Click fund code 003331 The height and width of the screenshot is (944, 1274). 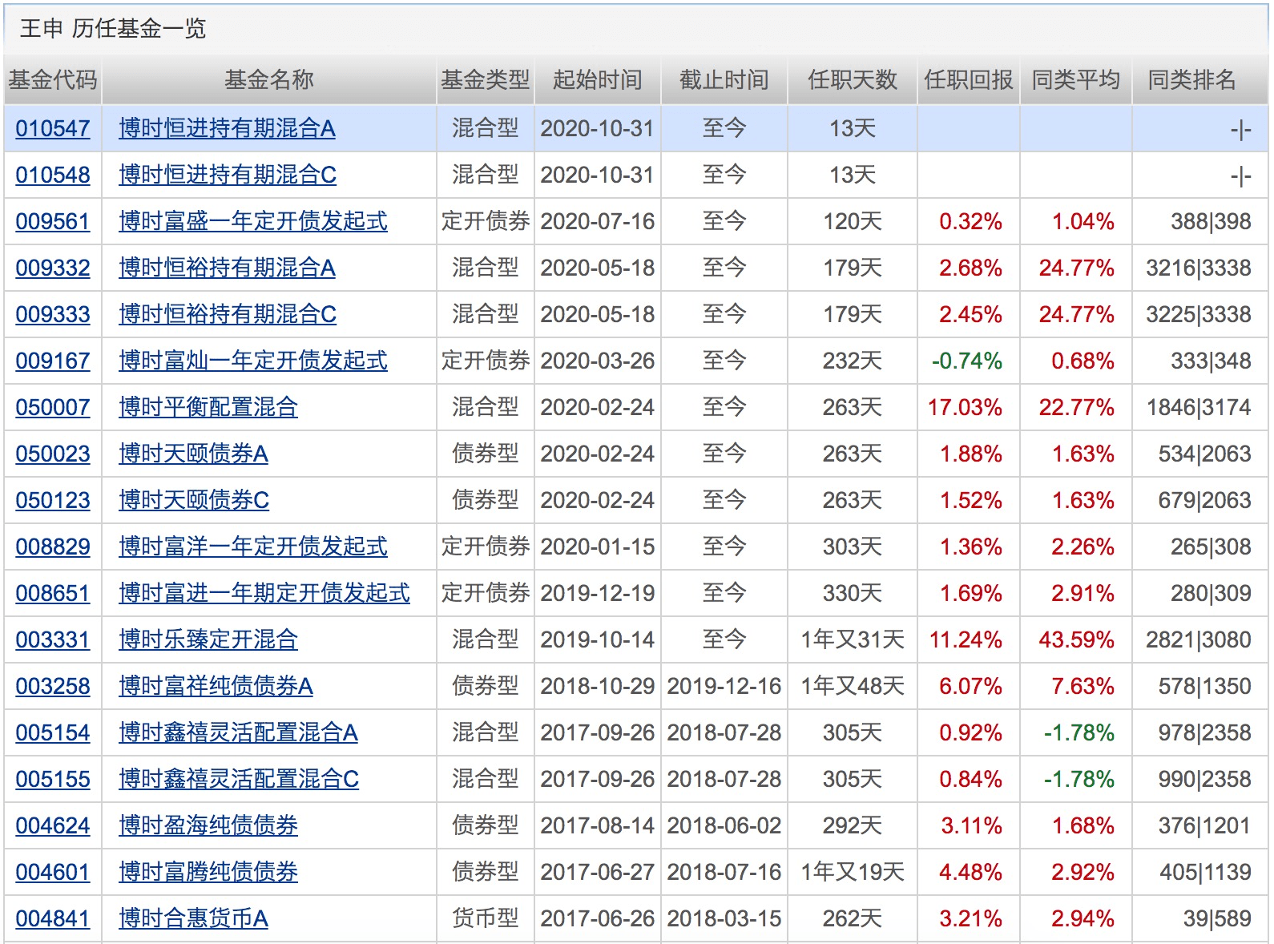[x=53, y=639]
